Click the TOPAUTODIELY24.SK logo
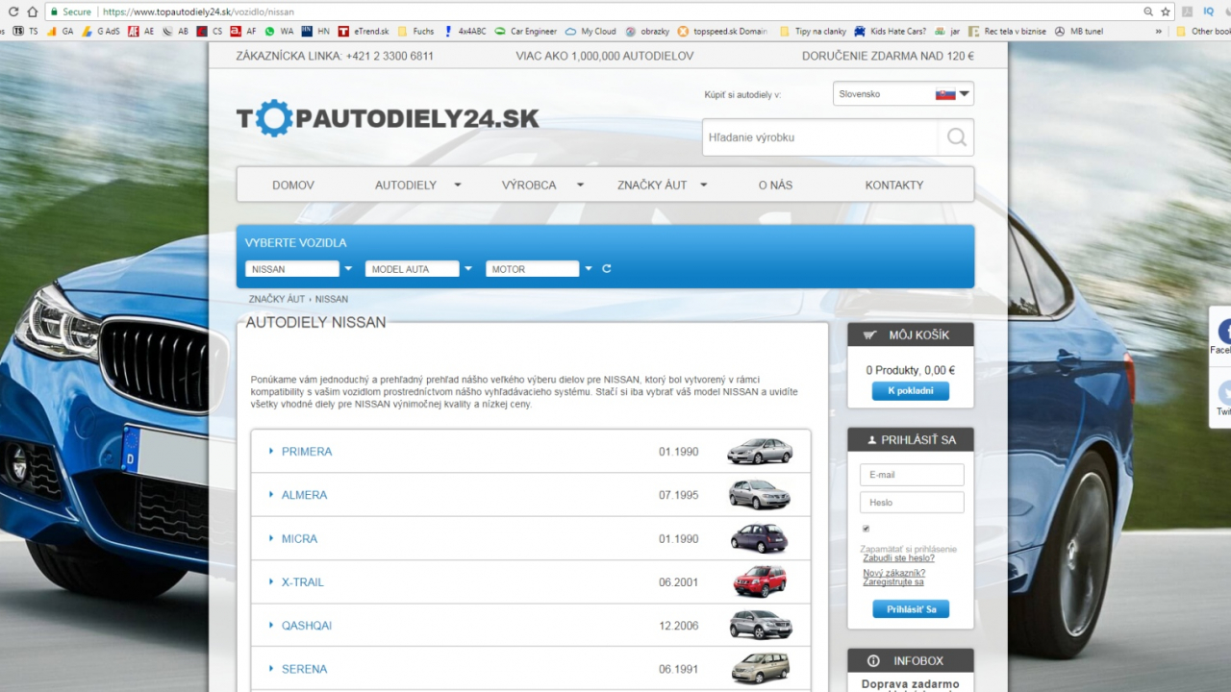This screenshot has width=1231, height=692. (x=388, y=118)
